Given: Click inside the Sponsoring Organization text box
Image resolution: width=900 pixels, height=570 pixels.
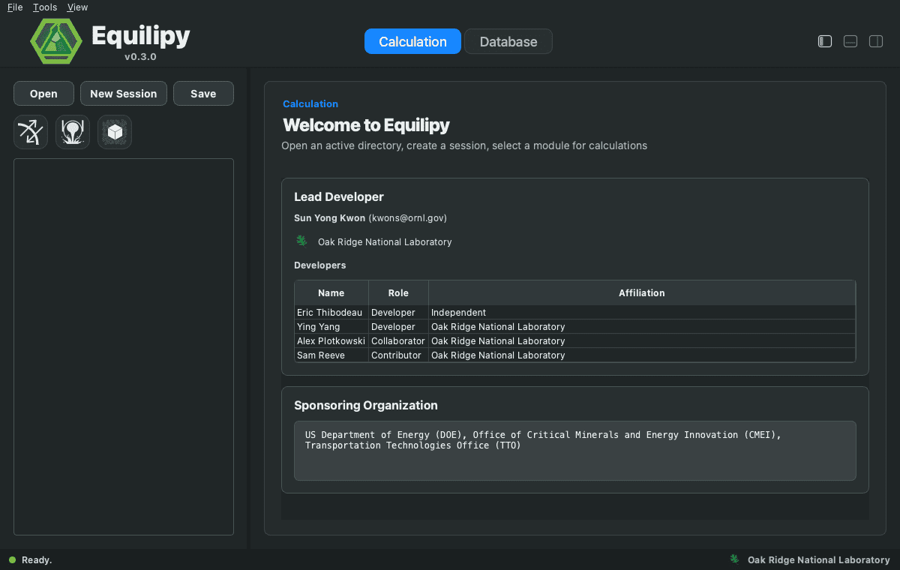Looking at the screenshot, I should click(x=574, y=450).
